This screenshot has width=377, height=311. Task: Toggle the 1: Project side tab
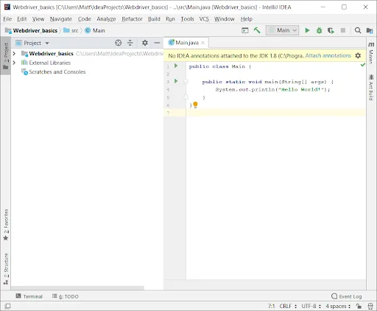click(x=6, y=56)
